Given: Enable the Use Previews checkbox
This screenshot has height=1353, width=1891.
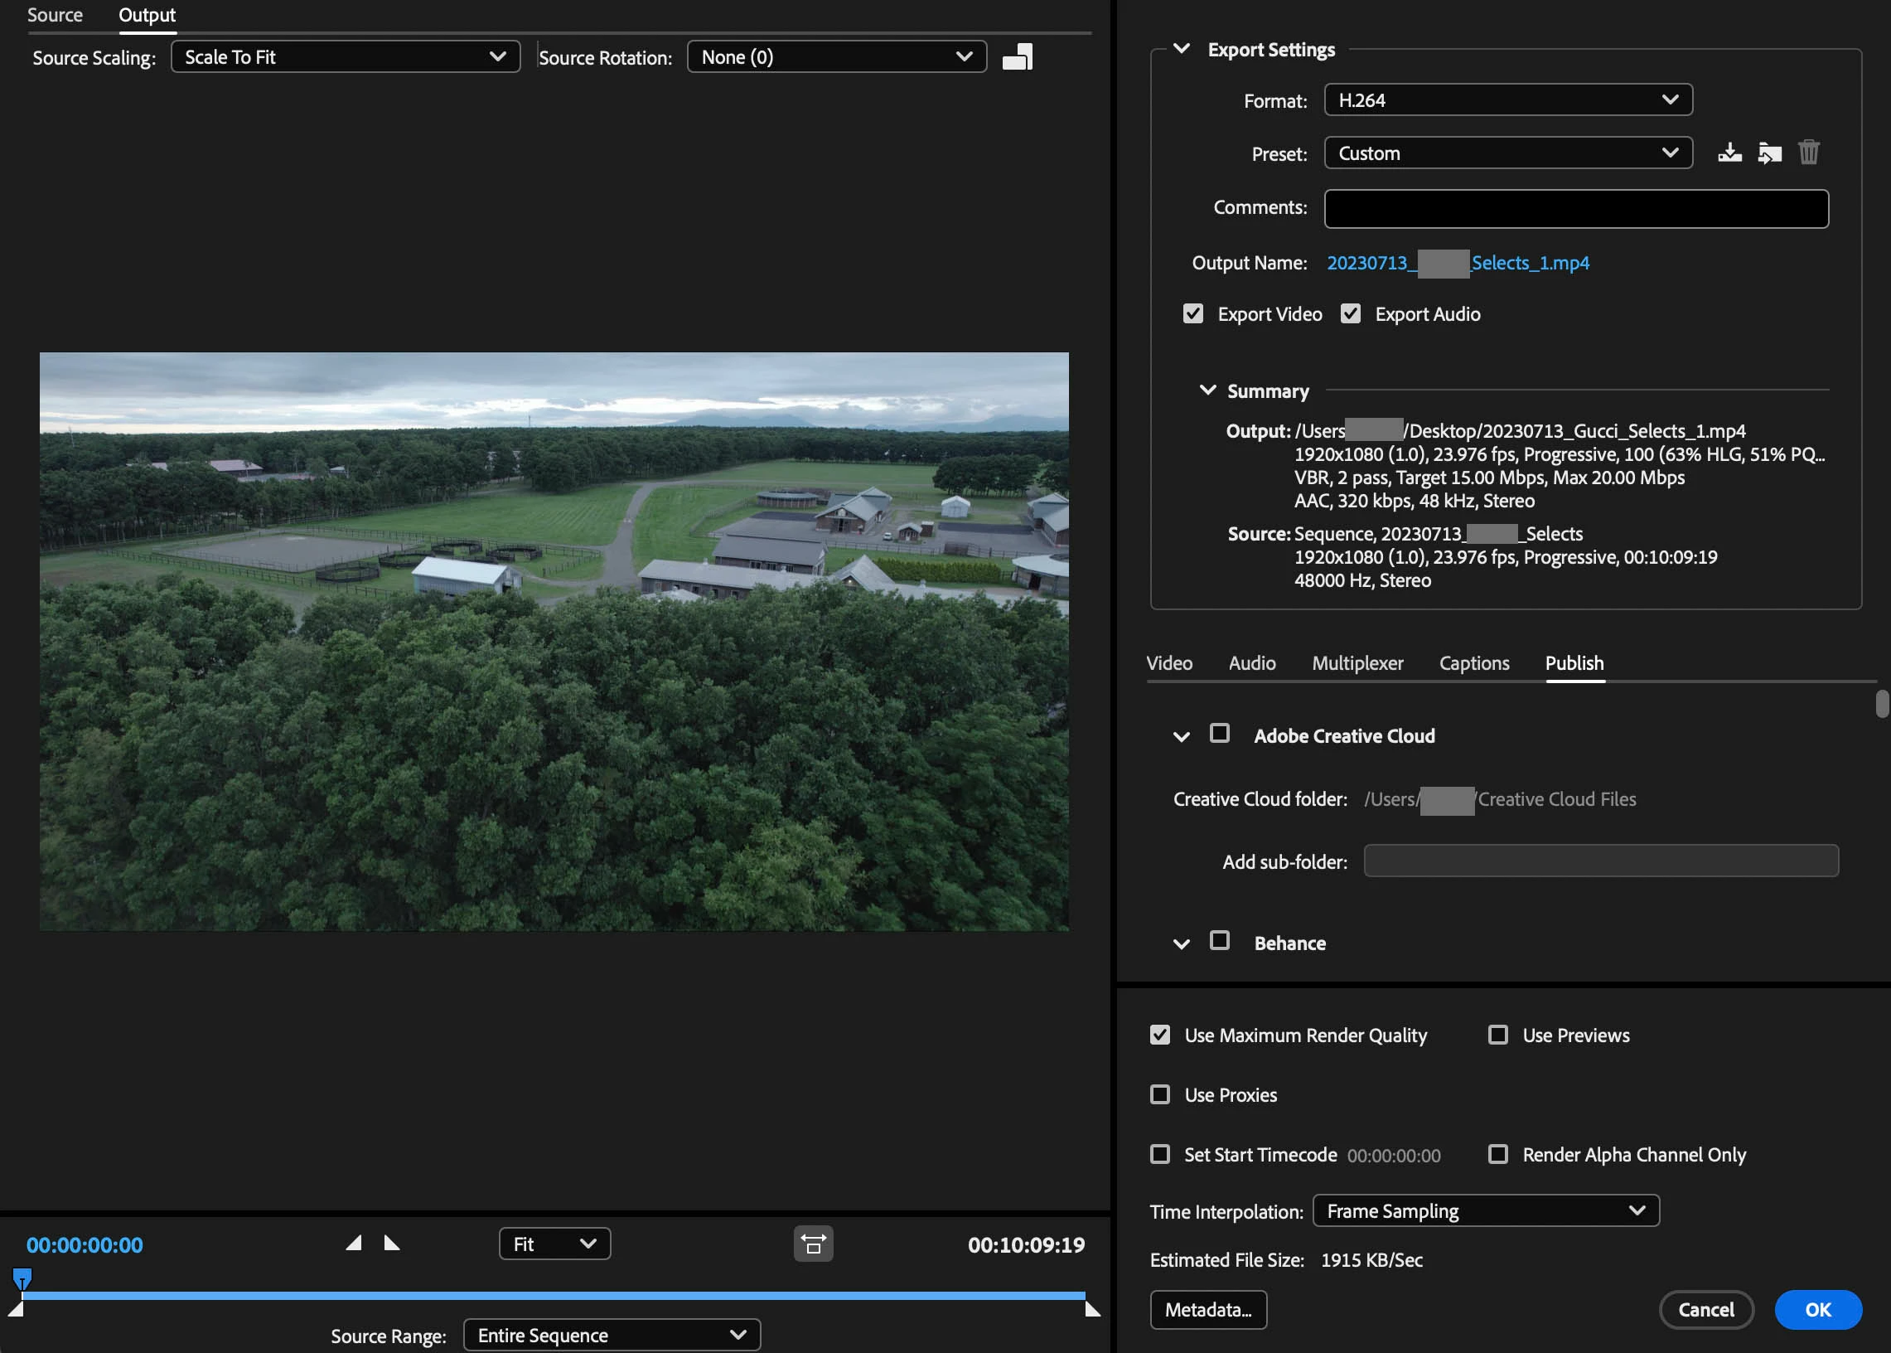Looking at the screenshot, I should tap(1498, 1035).
